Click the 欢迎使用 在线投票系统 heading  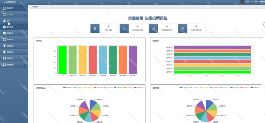click(x=148, y=18)
